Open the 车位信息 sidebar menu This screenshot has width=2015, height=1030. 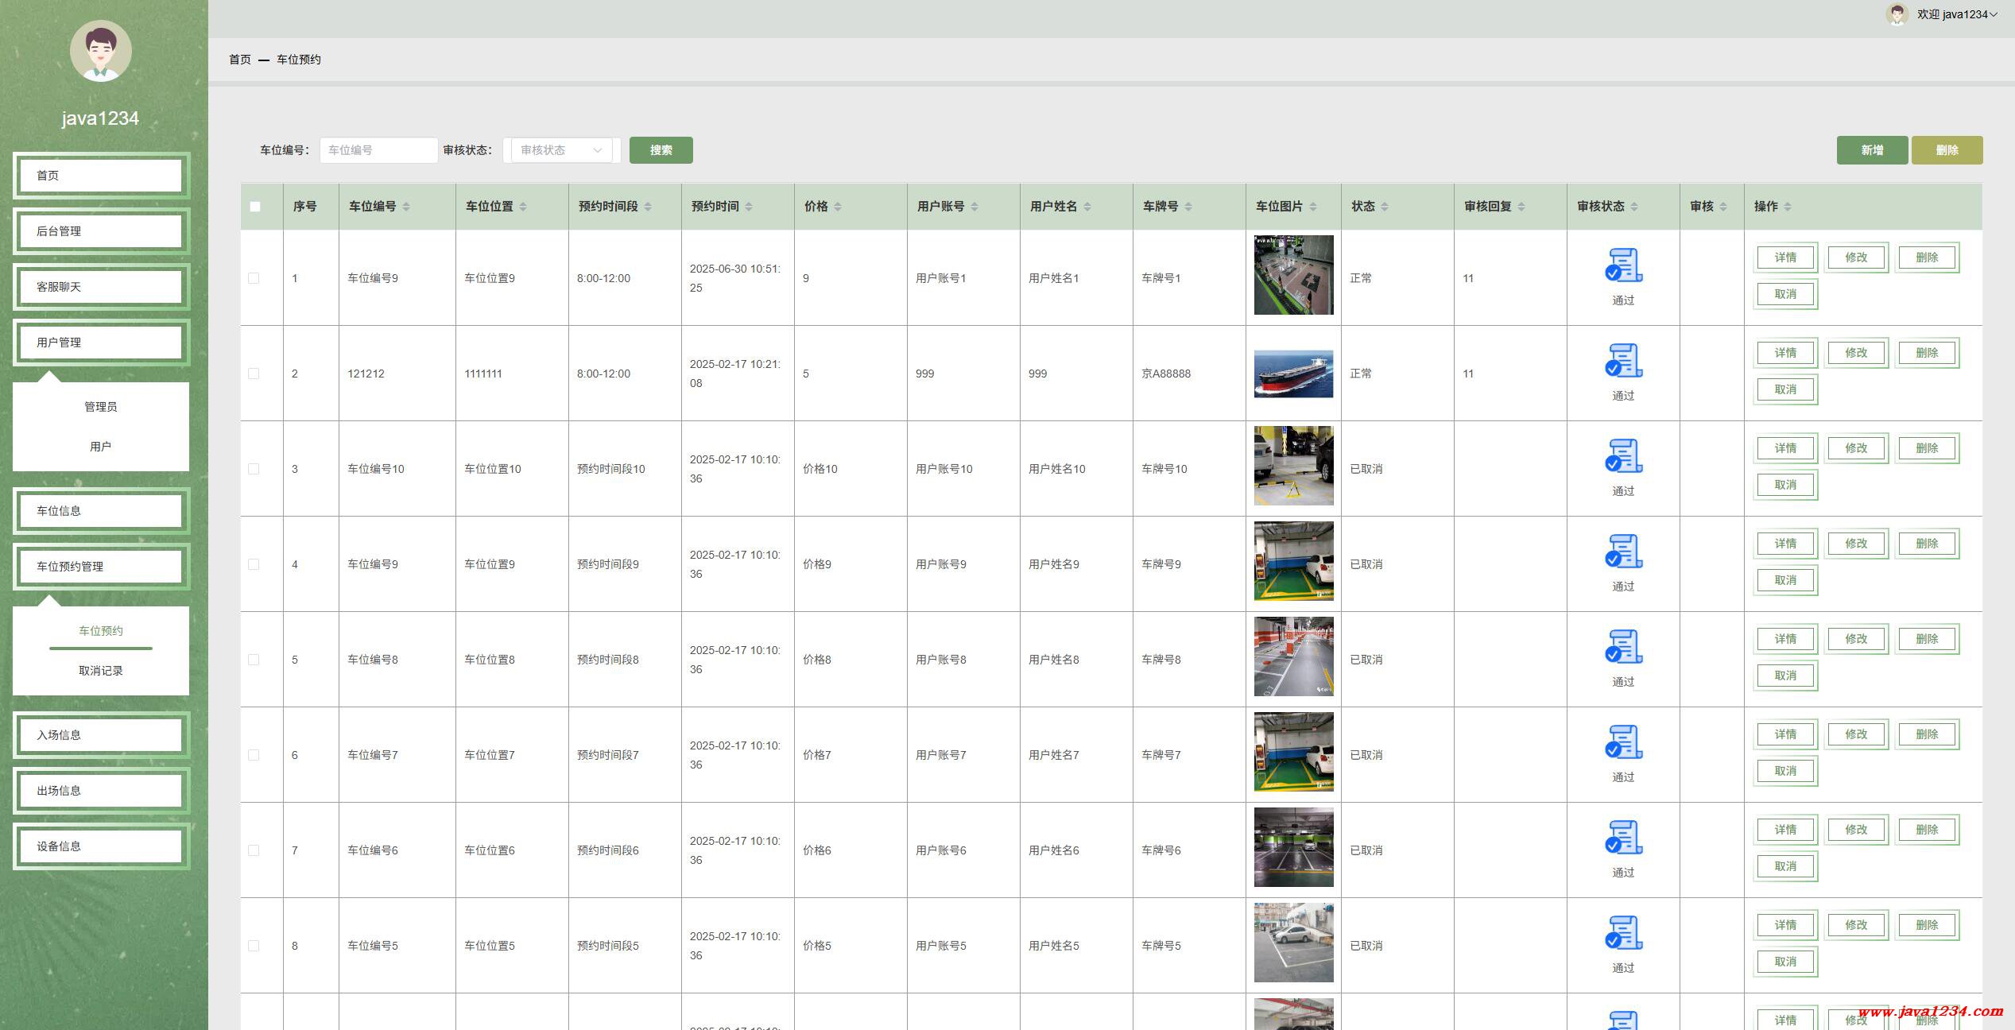click(x=101, y=511)
